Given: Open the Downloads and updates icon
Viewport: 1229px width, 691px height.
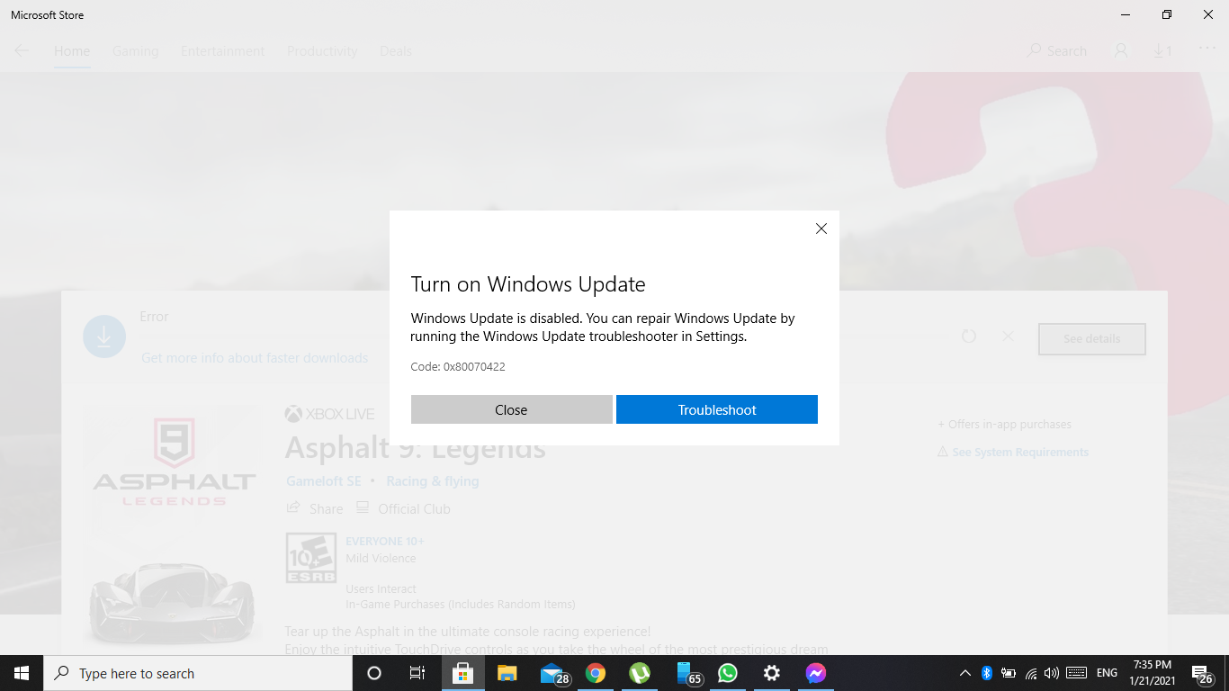Looking at the screenshot, I should tap(1163, 51).
